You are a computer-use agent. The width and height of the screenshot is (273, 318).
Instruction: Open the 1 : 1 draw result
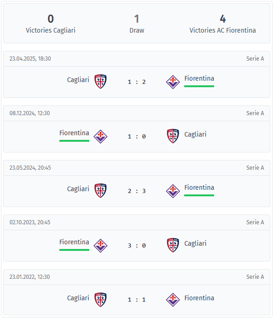tap(136, 300)
